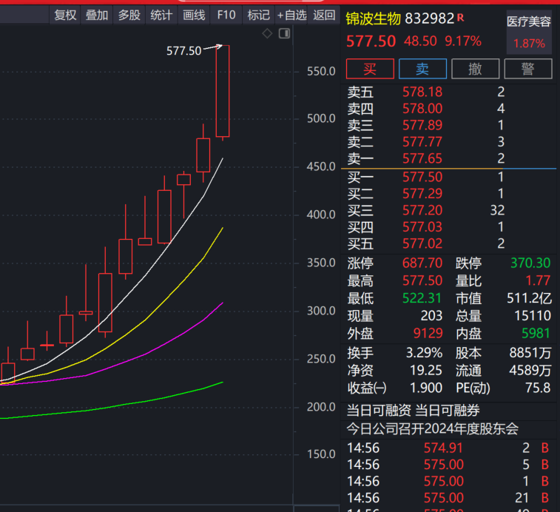Image resolution: width=560 pixels, height=512 pixels.
Task: Open the F10 company info
Action: (x=226, y=15)
